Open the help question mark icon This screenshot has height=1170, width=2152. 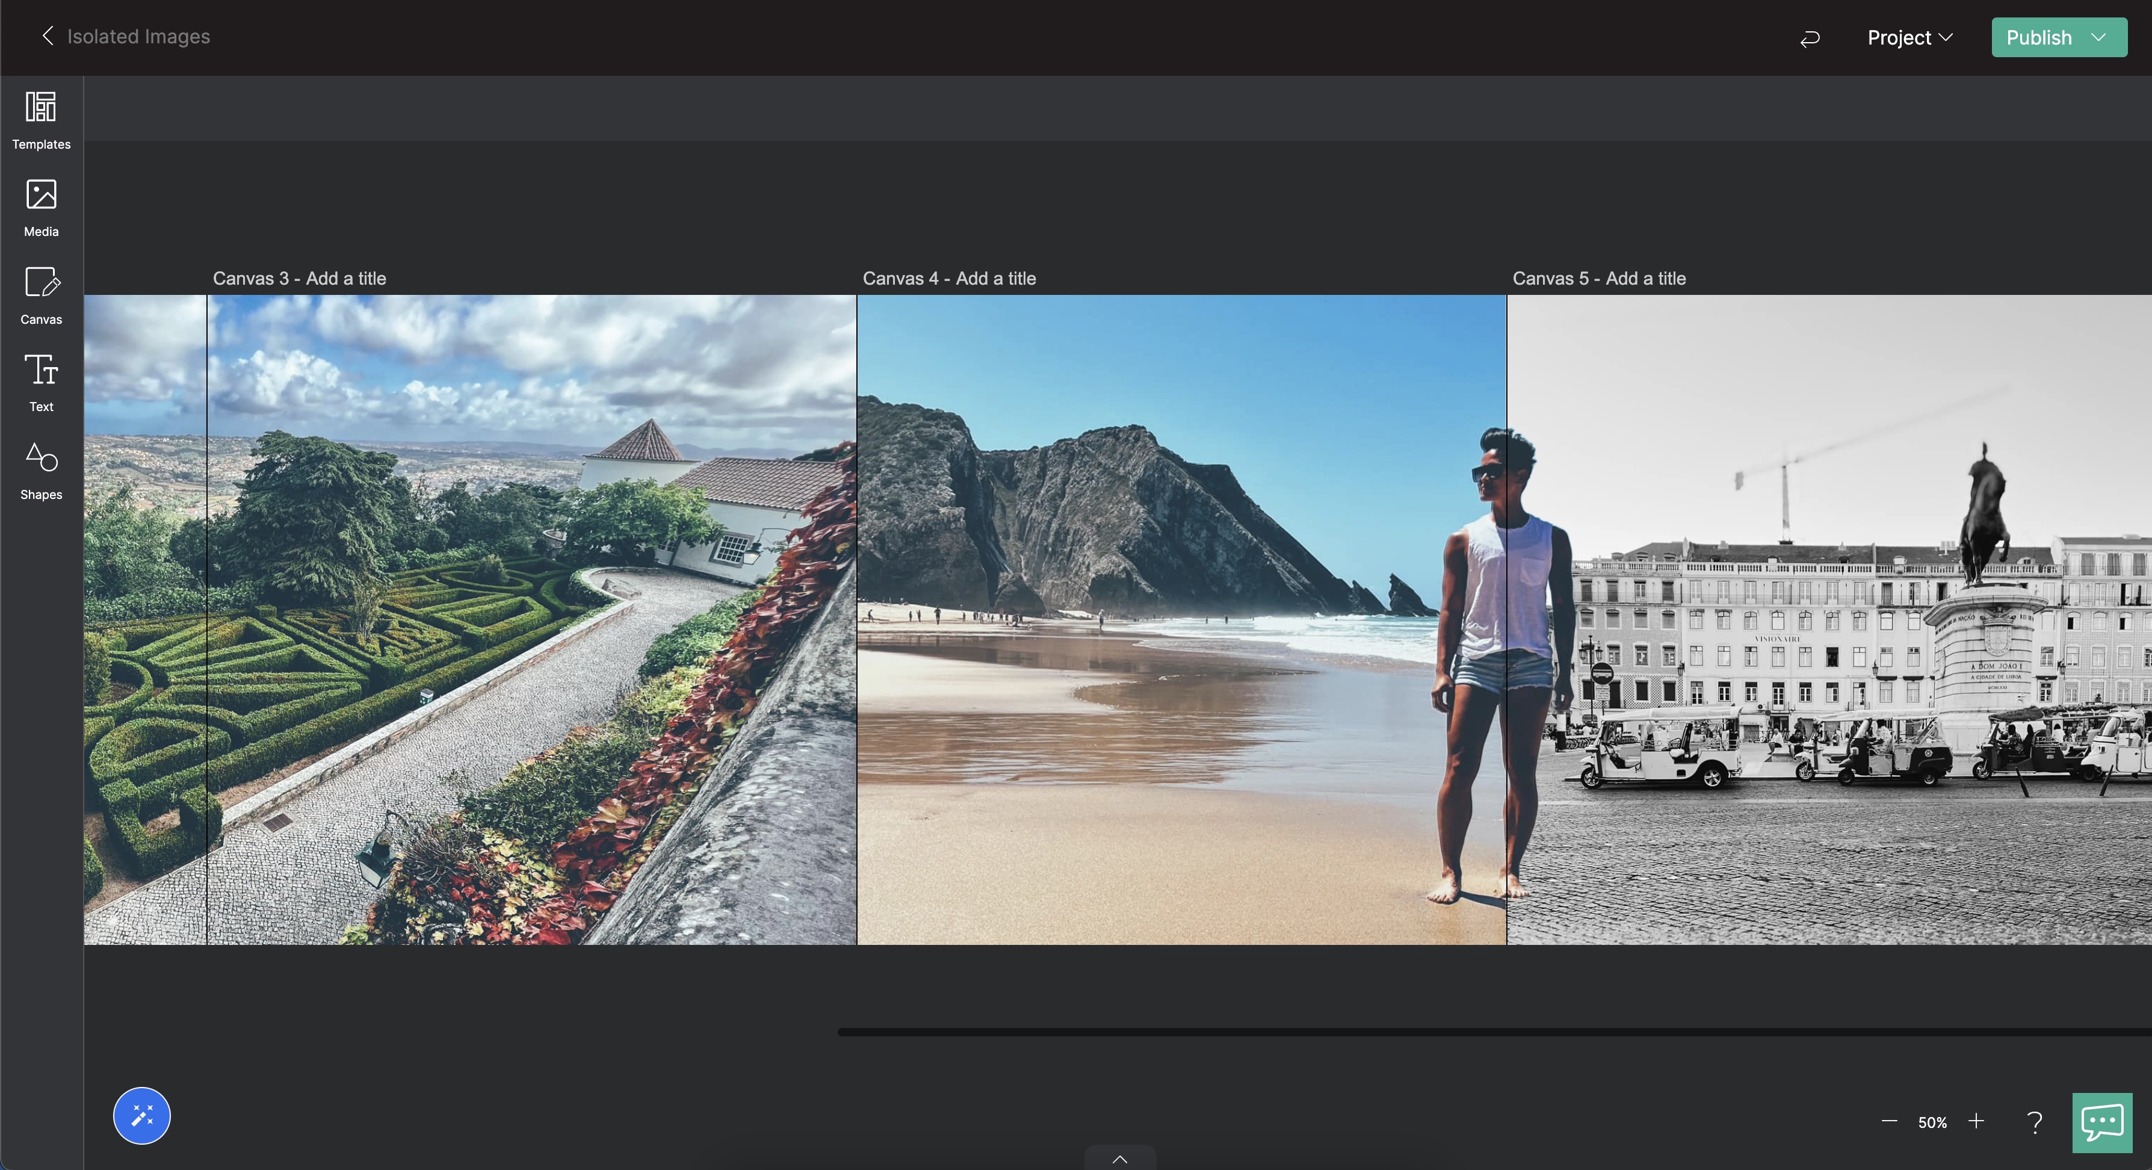[x=2035, y=1121]
